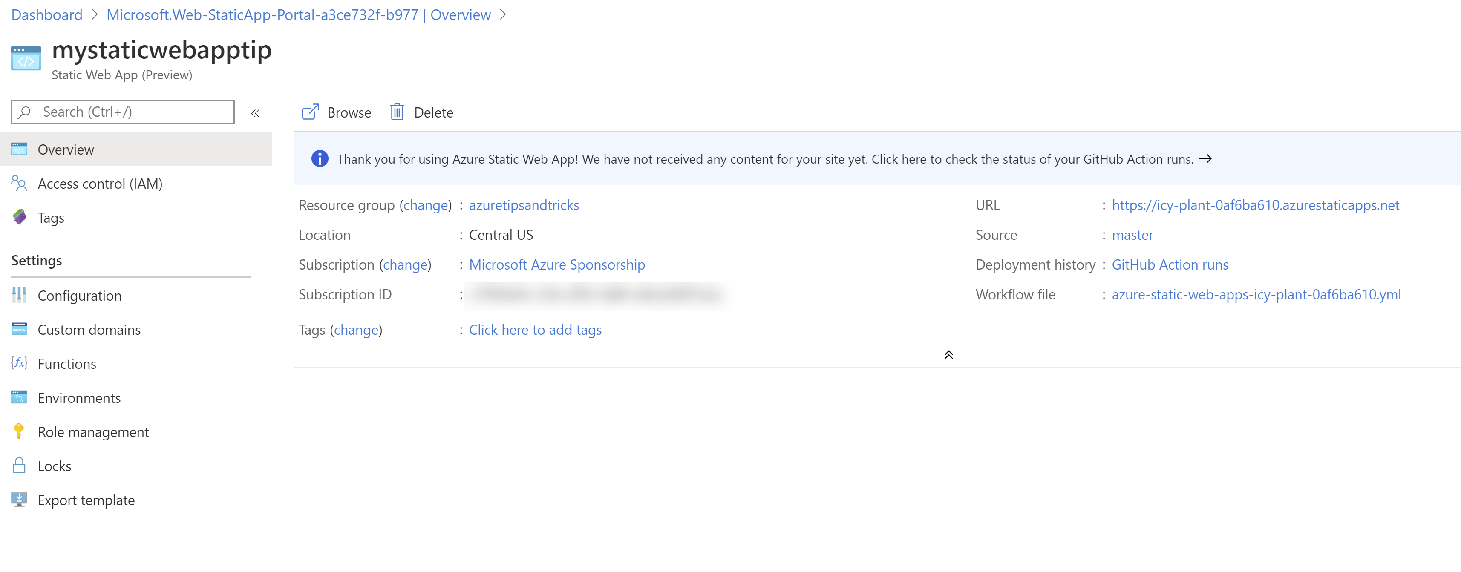Open the Microsoft.Web-StaticApp-Portal Overview breadcrumb
The width and height of the screenshot is (1461, 572).
click(x=299, y=15)
